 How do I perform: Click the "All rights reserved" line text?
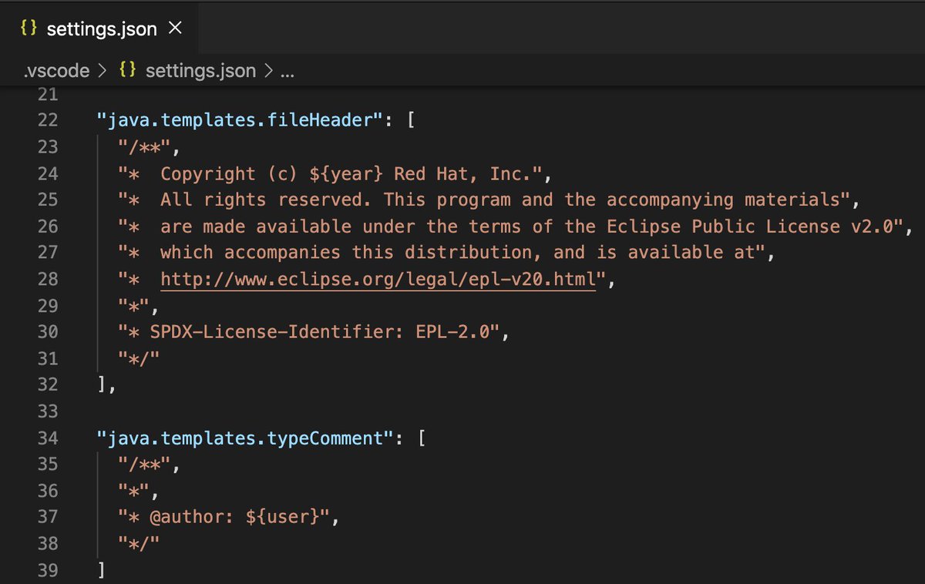tap(488, 200)
